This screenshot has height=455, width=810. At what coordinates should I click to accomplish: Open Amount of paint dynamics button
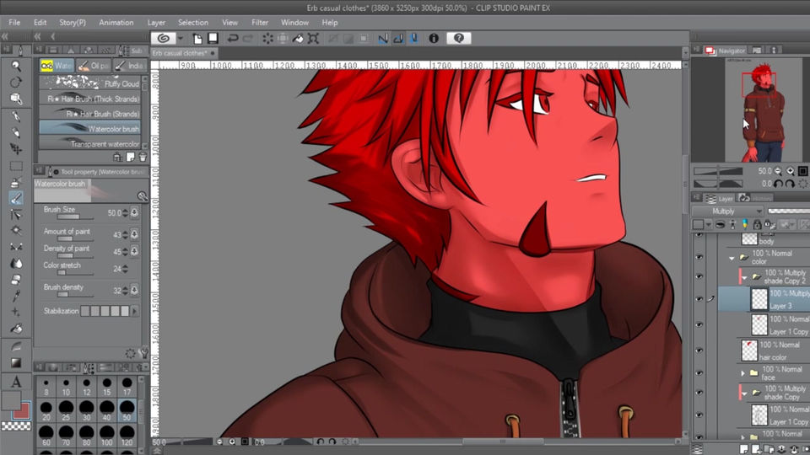coord(134,234)
